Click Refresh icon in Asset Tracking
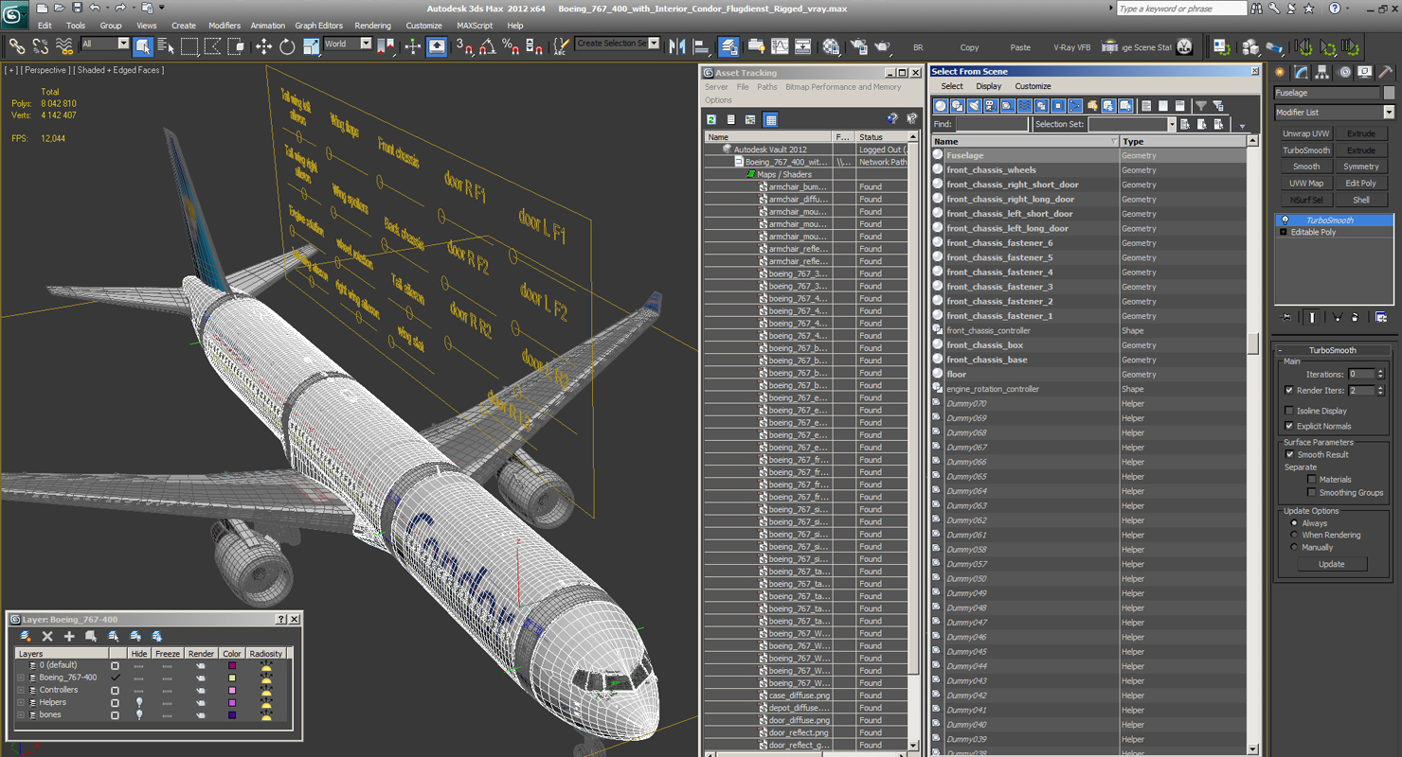Screen dimensions: 1402x757 click(711, 119)
